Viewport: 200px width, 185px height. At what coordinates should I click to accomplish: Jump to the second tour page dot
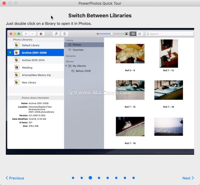click(x=82, y=178)
